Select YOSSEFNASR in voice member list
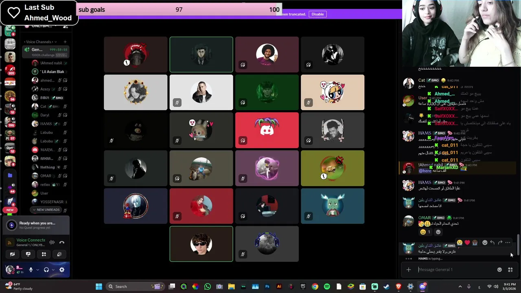The image size is (521, 293). point(49,202)
